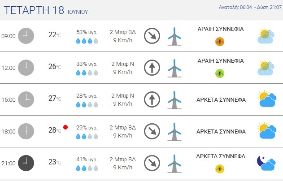283x181 pixels.
Task: Click the green mosquito icon at 12:00
Action: click(x=220, y=73)
